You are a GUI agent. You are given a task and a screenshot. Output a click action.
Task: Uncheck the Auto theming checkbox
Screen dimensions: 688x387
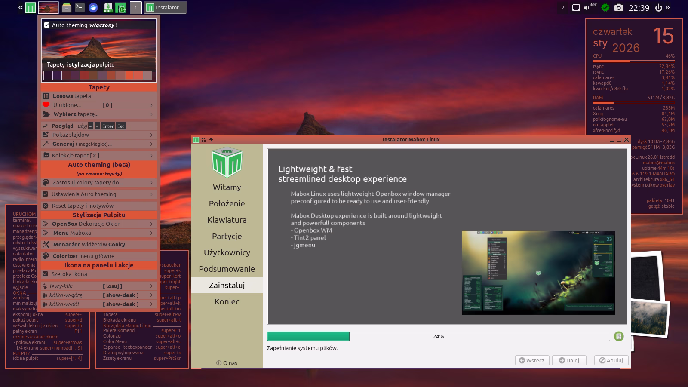47,25
